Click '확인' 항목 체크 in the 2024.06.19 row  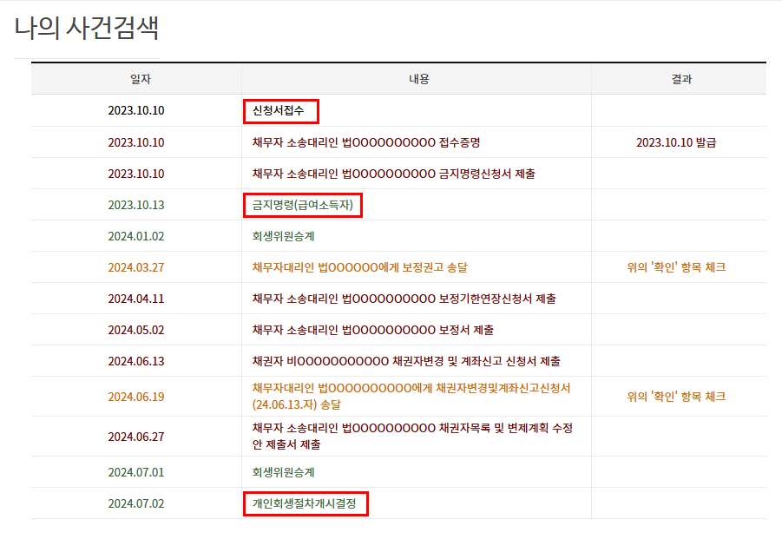[676, 397]
